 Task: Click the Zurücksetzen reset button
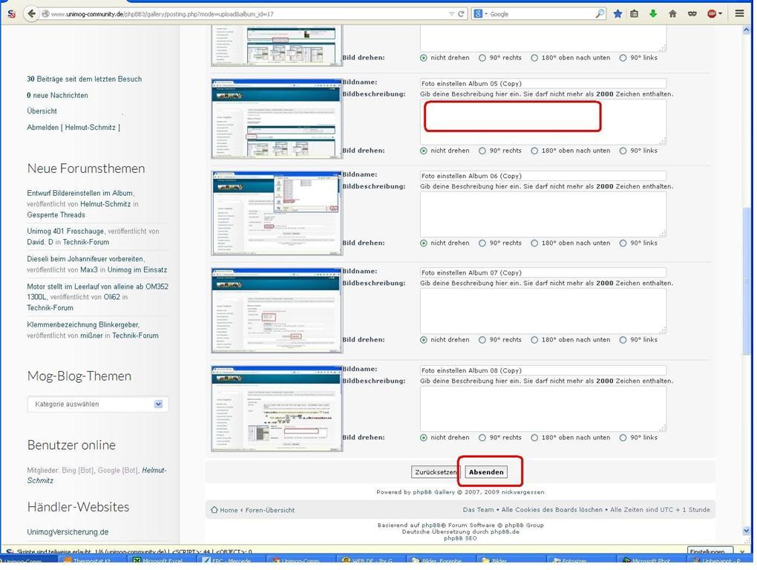coord(435,472)
